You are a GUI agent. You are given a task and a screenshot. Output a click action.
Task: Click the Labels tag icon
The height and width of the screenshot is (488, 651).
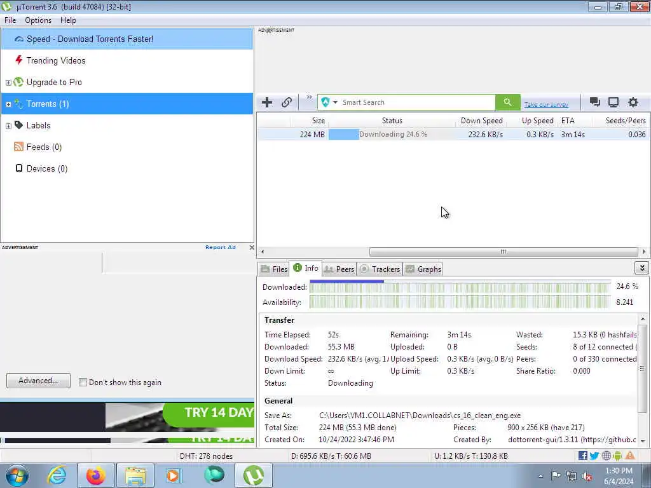(18, 125)
